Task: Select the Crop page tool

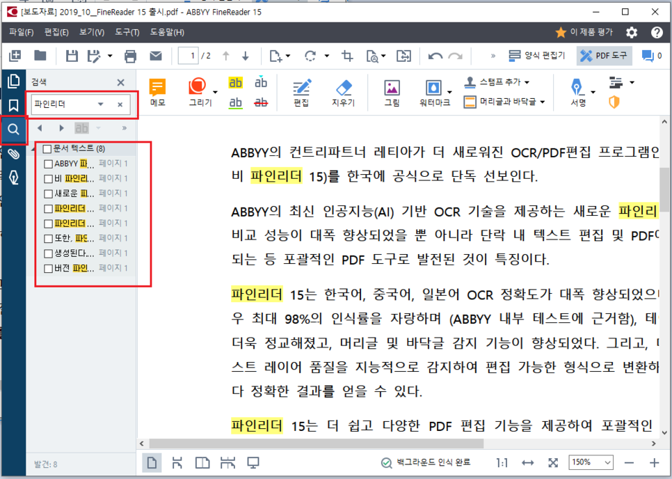Action: coord(347,56)
